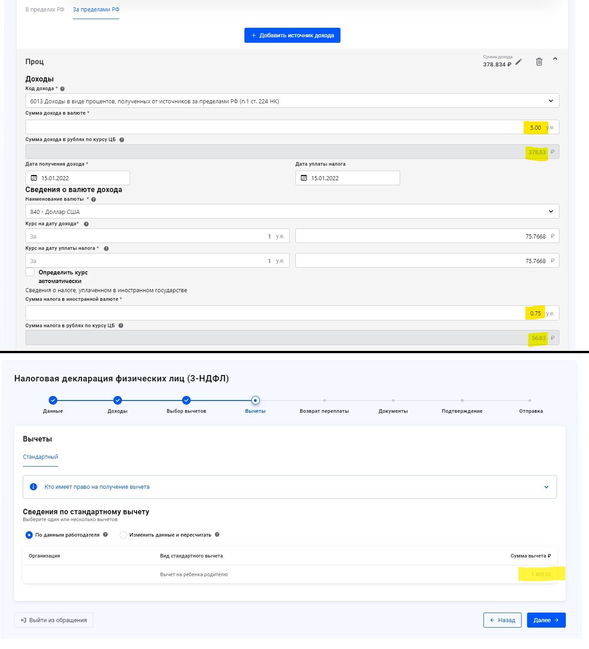Go to completed Данные step circle

click(53, 400)
